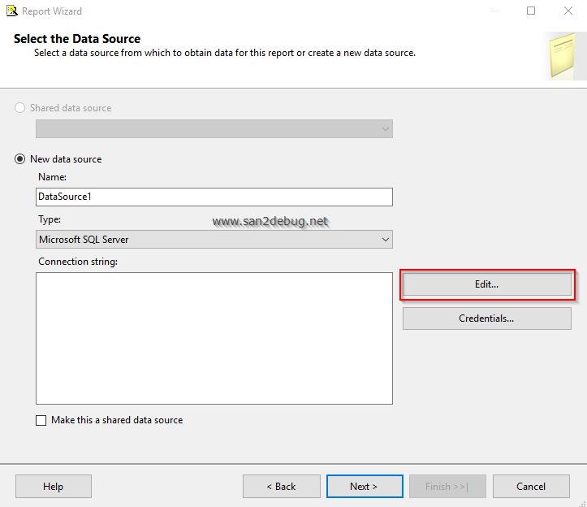The image size is (587, 507).
Task: Enable Make this a shared data source
Action: point(41,421)
